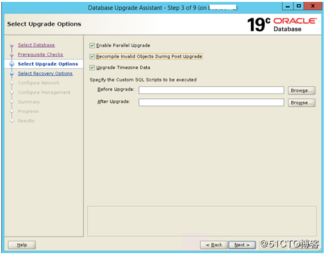Browse for After Upgrade SQL script
This screenshot has width=325, height=254.
pos(301,103)
